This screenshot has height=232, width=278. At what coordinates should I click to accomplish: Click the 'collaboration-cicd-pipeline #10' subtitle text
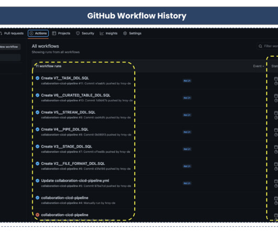62,100
